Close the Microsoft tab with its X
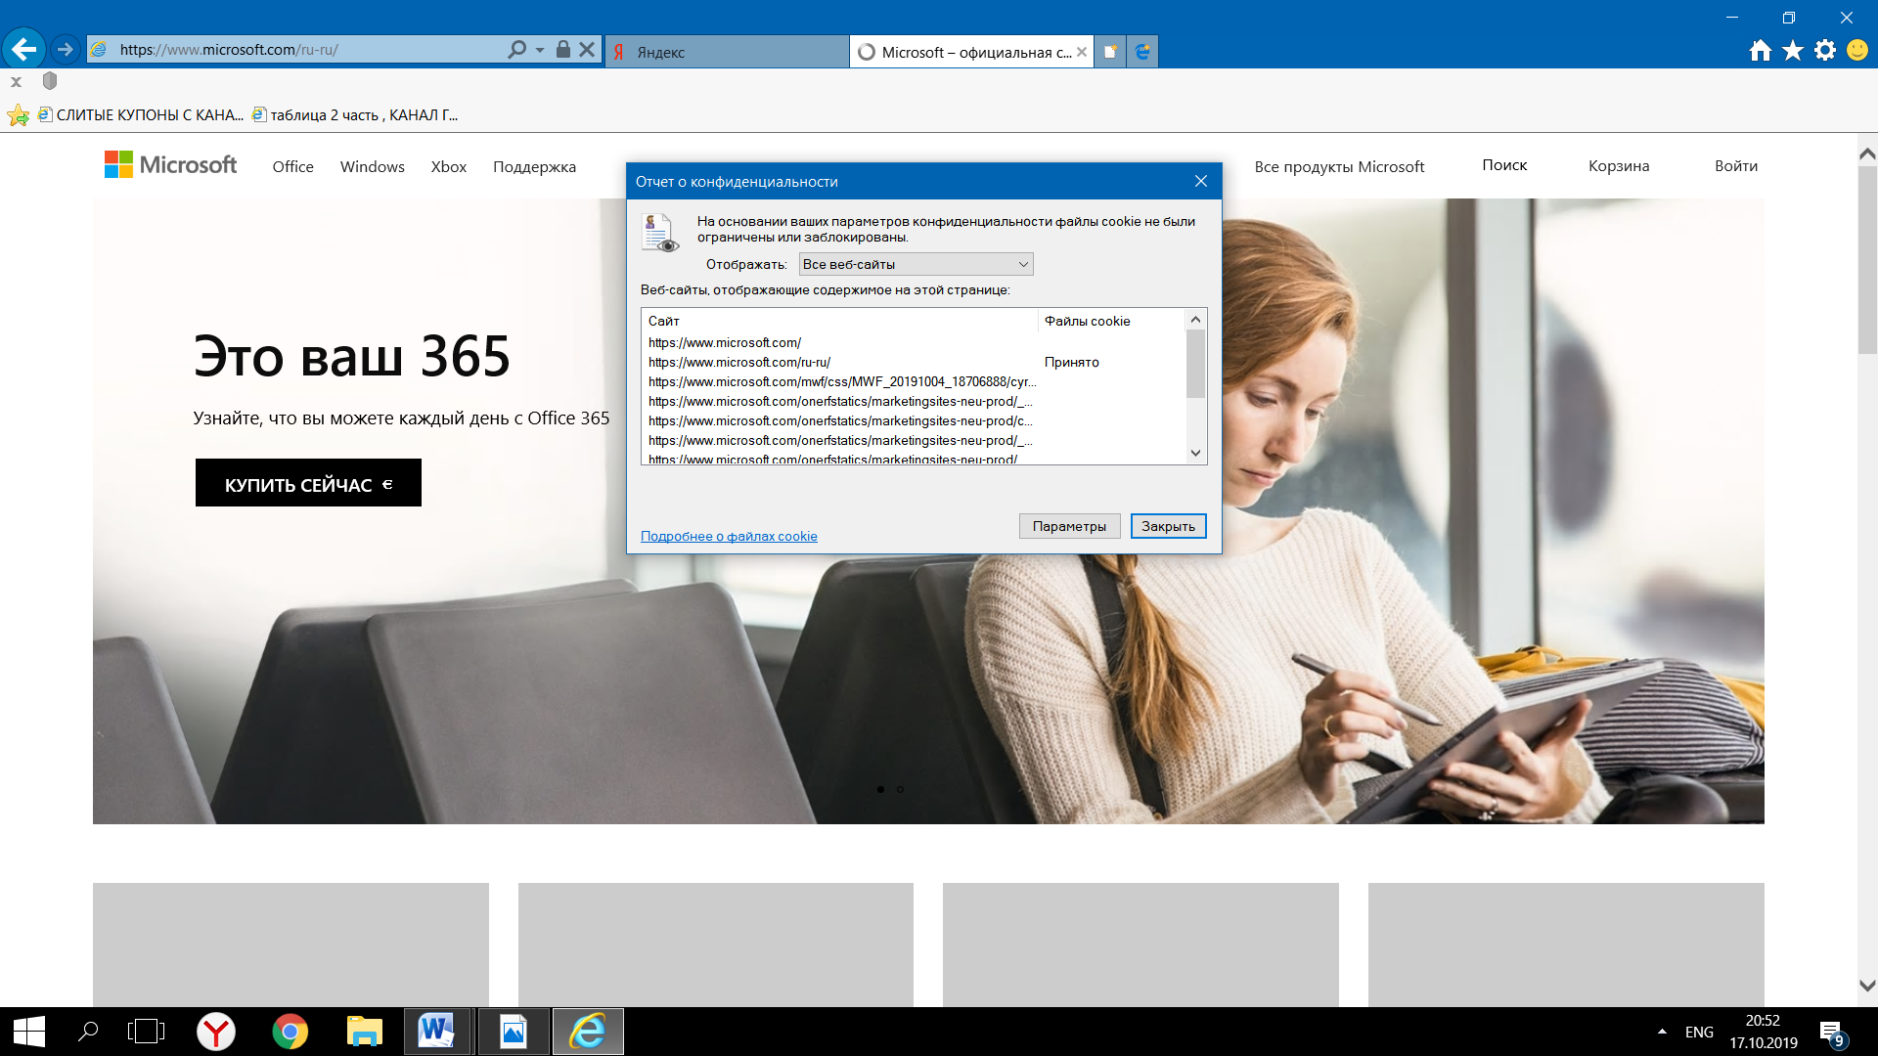This screenshot has width=1878, height=1056. click(x=1082, y=52)
